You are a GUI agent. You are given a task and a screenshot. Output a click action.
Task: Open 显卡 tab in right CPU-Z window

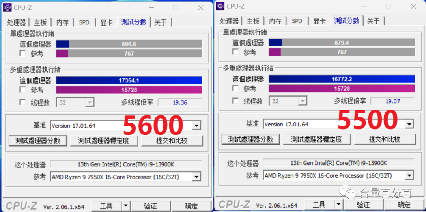click(x=319, y=21)
